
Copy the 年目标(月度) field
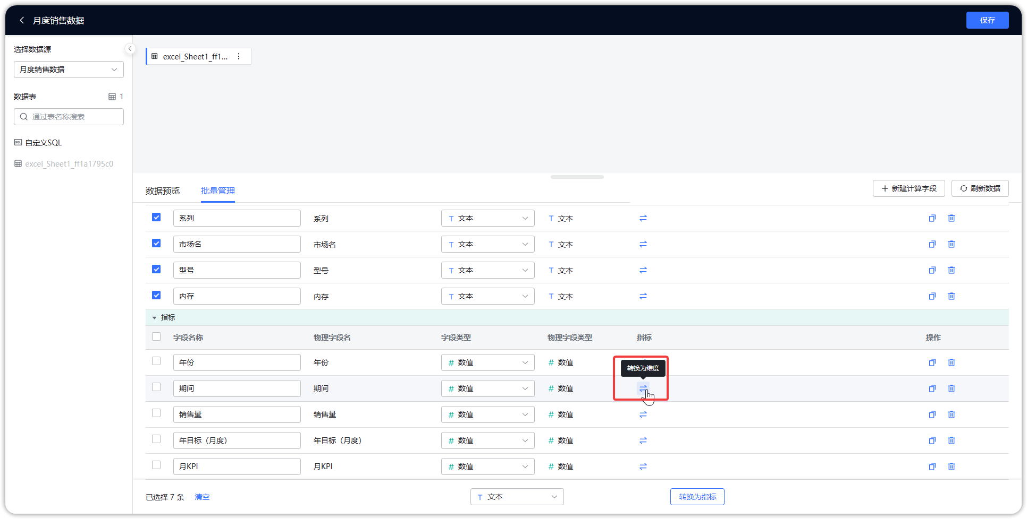(932, 440)
